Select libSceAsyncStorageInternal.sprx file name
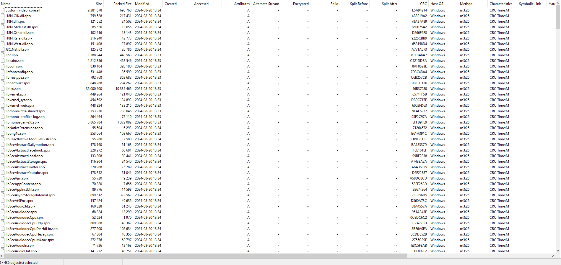This screenshot has height=265, width=561. (30, 195)
